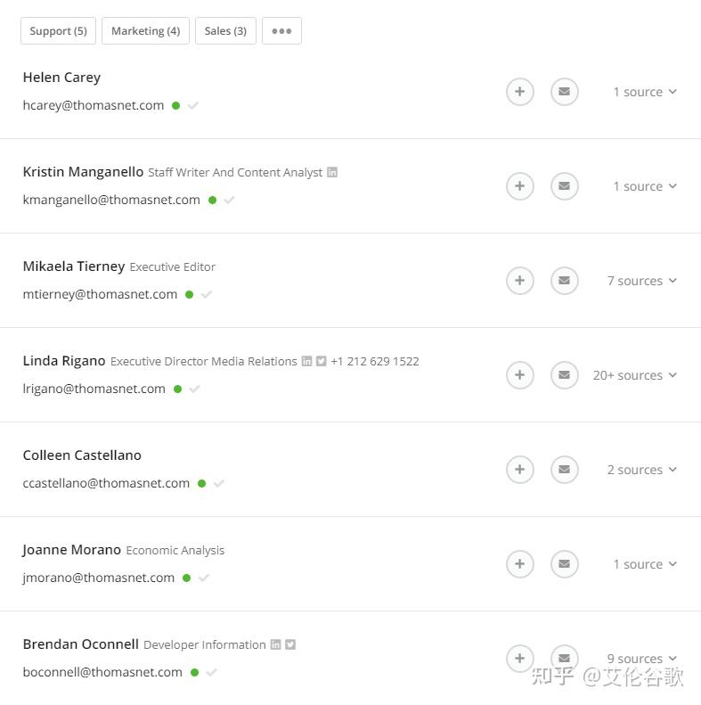Open Brendan Oconnell's LinkedIn icon
701x705 pixels.
pos(276,644)
